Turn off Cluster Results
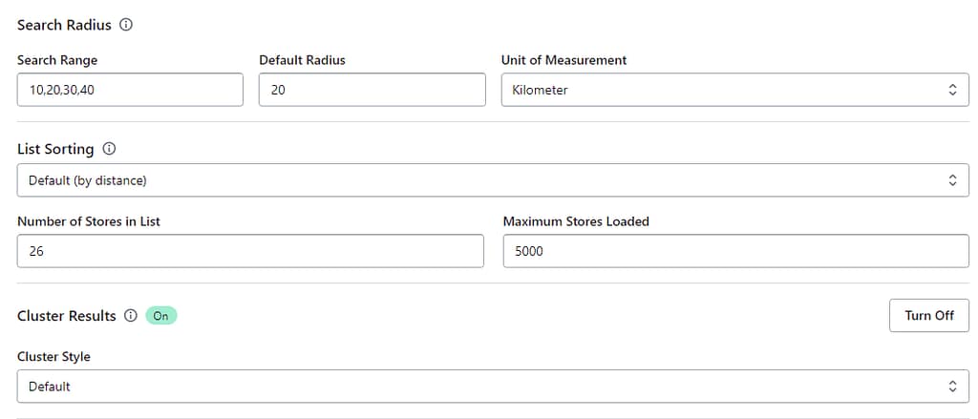Viewport: 978px width, 419px height. click(928, 315)
